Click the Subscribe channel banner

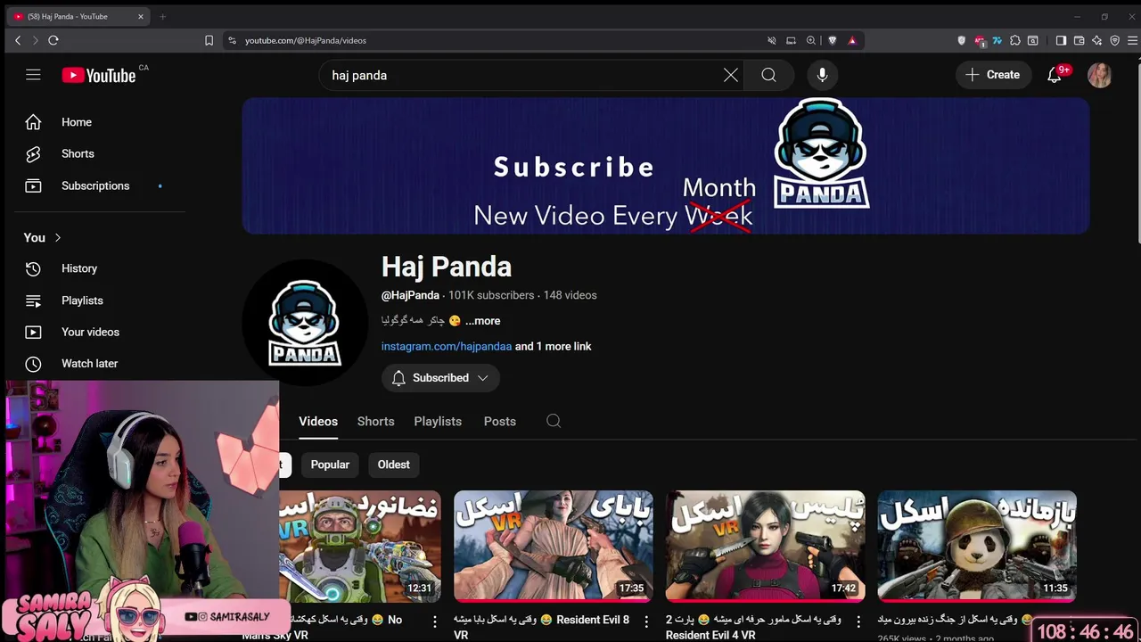(666, 166)
